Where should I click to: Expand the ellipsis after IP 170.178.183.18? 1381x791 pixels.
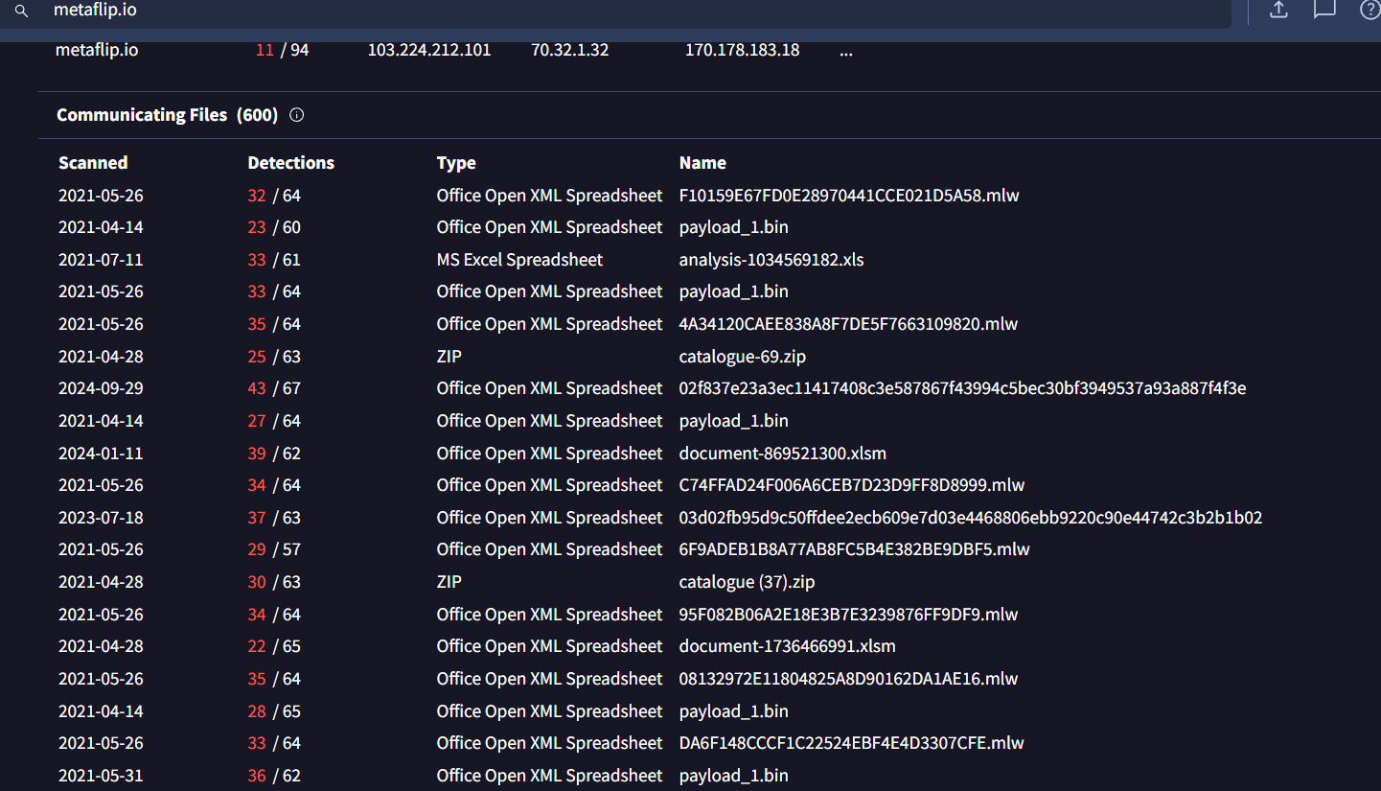point(845,50)
